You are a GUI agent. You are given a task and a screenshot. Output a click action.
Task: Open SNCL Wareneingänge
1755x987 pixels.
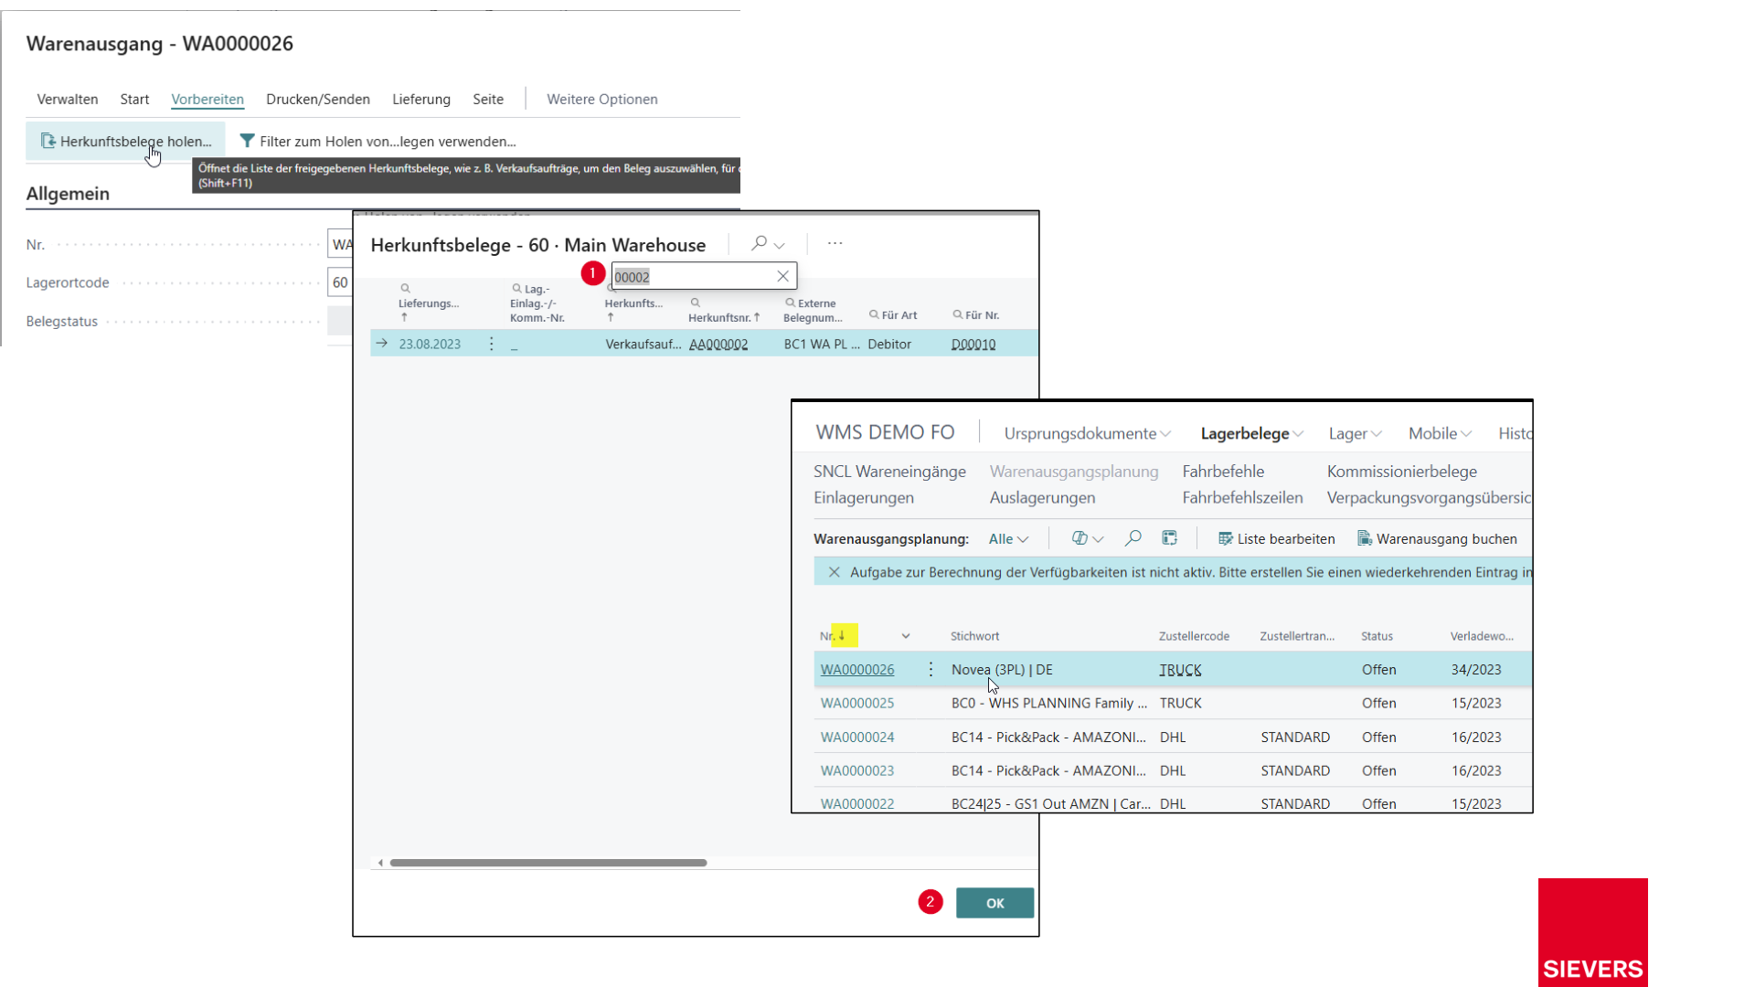click(889, 472)
